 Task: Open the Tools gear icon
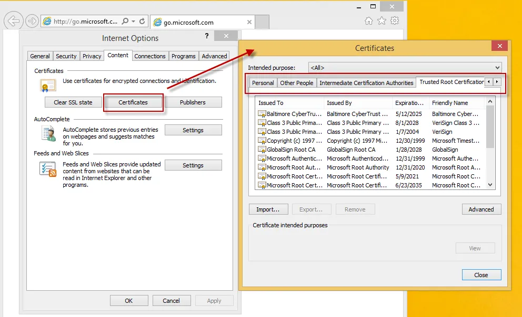(395, 20)
